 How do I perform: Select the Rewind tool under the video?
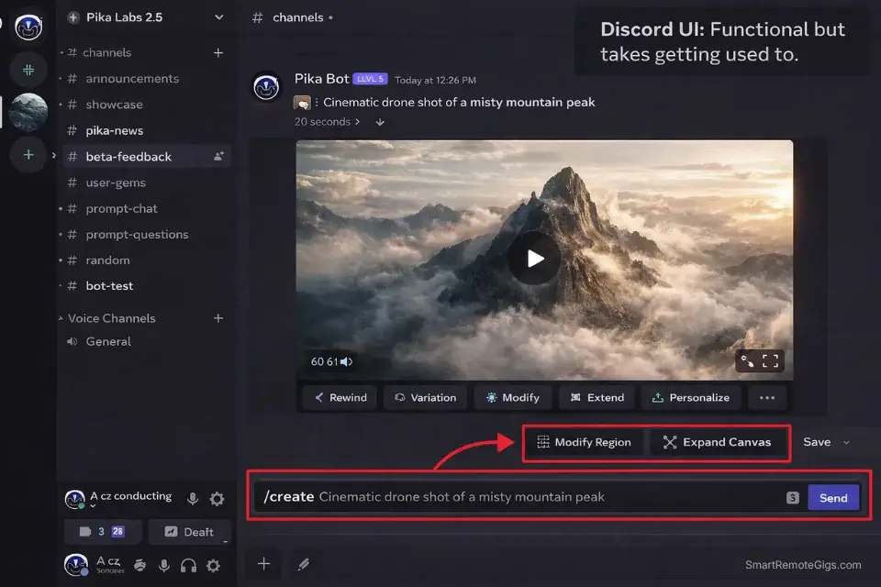339,397
